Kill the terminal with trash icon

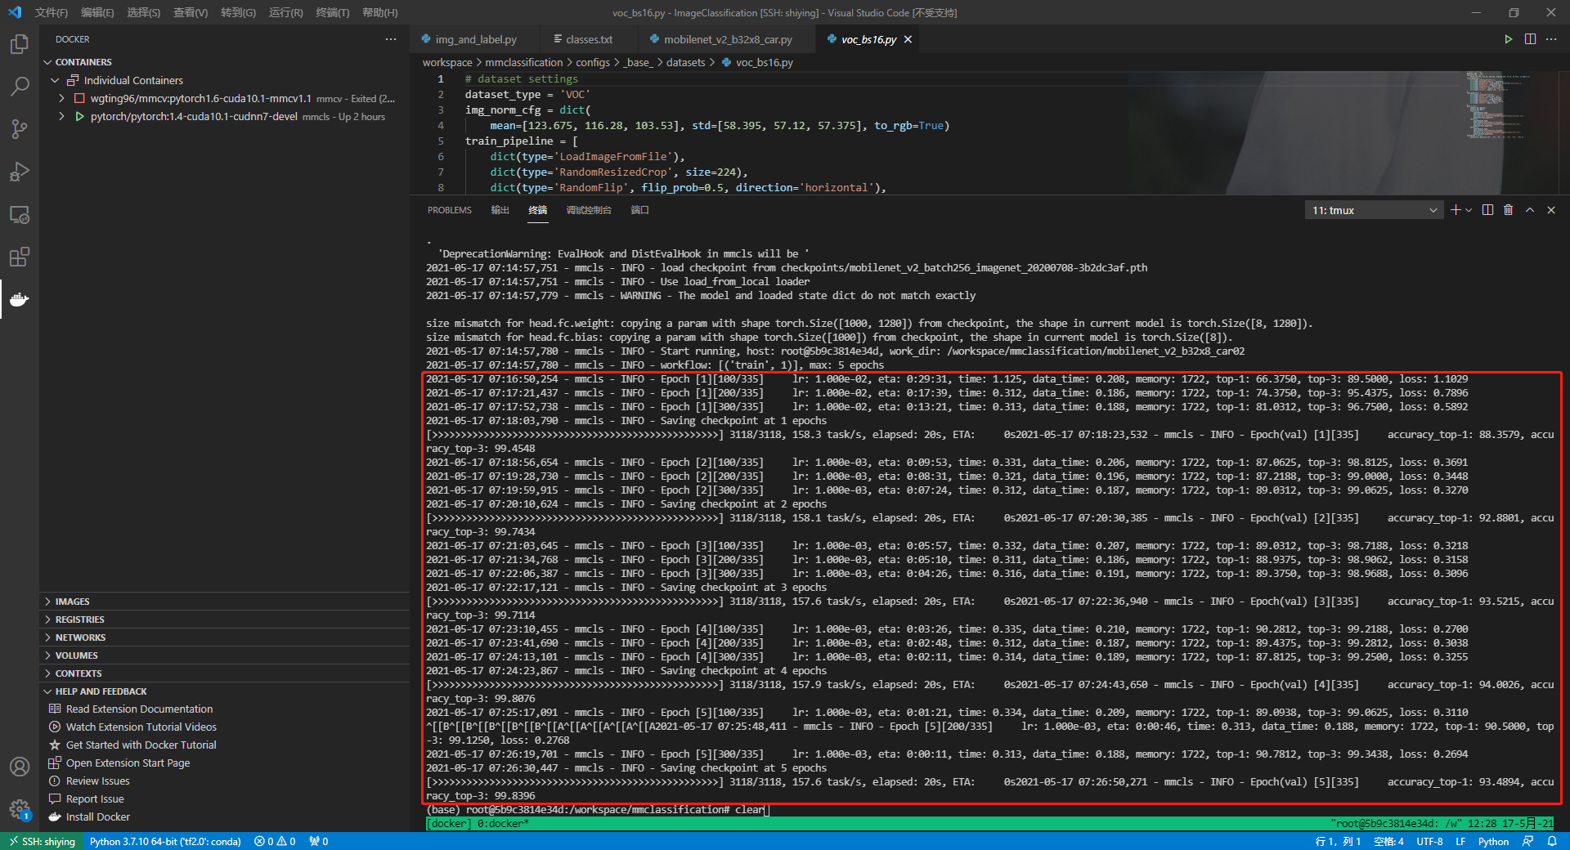click(x=1509, y=210)
